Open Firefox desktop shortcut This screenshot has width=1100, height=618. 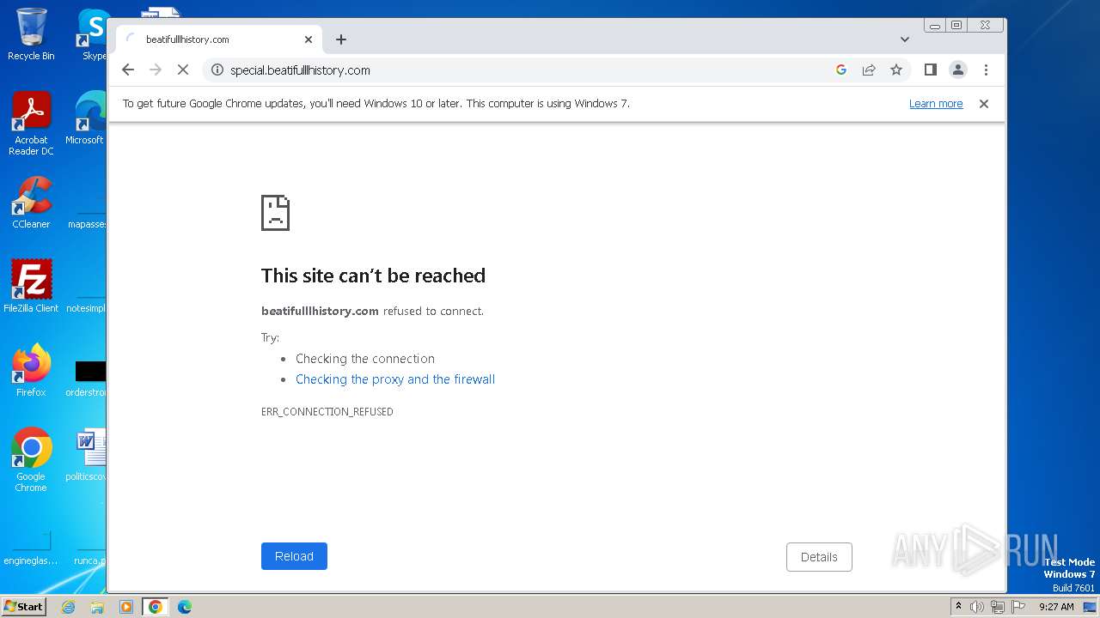[31, 370]
